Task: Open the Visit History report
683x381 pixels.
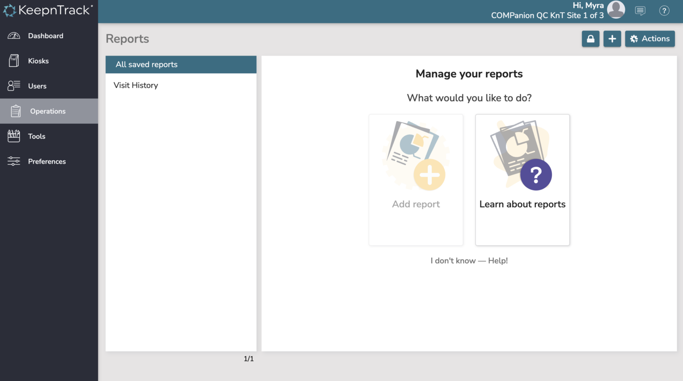Action: tap(136, 85)
